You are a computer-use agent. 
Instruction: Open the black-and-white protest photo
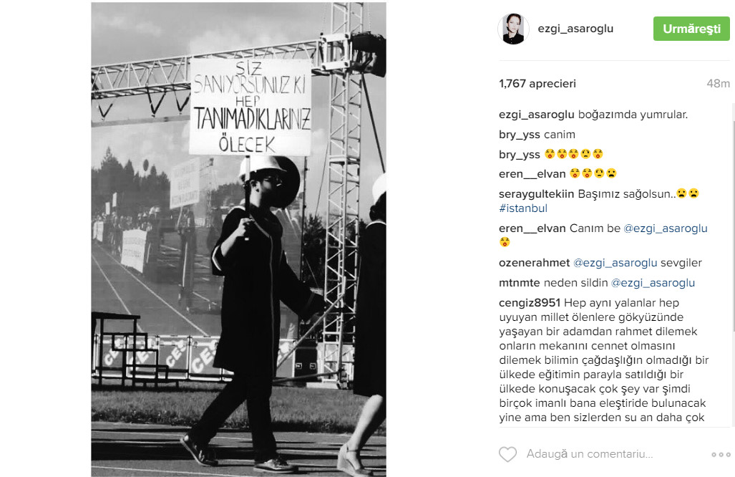238,239
